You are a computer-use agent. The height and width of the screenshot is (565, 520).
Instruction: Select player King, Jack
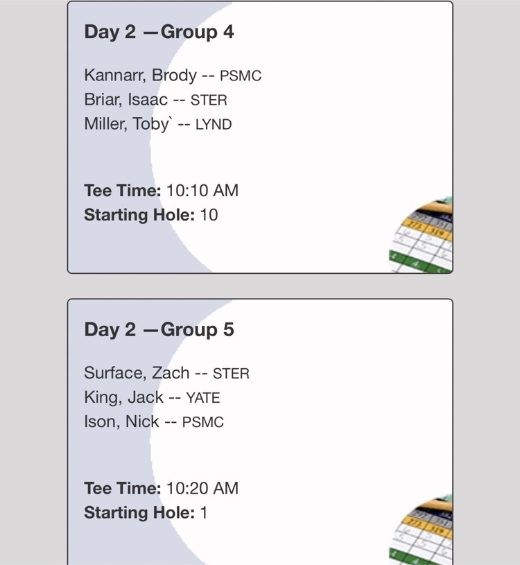[123, 398]
